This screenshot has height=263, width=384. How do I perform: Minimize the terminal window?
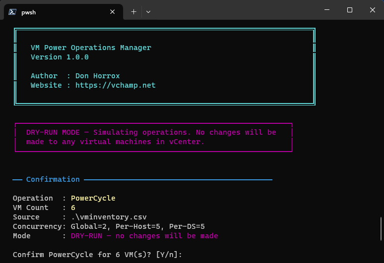(327, 10)
